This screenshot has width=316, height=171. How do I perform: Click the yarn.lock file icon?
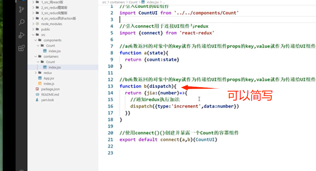click(37, 100)
